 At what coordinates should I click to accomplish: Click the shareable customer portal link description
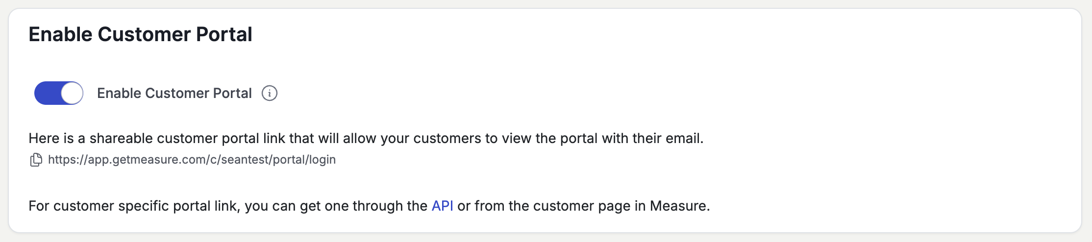(366, 138)
